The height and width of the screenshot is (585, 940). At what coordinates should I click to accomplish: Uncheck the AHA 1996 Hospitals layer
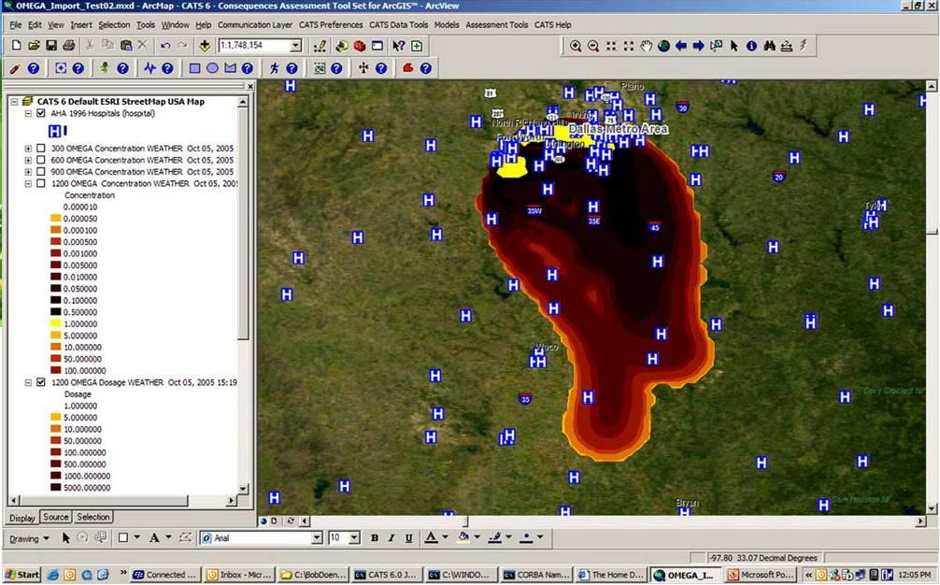(41, 113)
